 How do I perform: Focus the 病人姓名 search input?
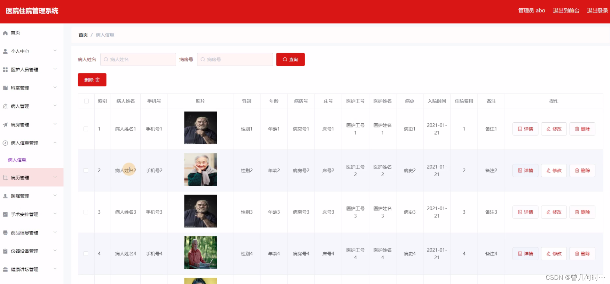(x=138, y=60)
